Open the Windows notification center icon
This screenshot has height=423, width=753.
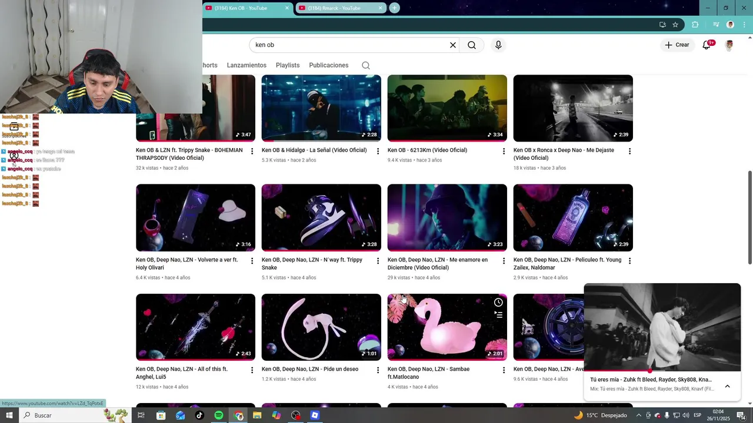742,415
